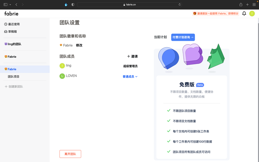Click LOVEN's member avatar
259x162 pixels.
pyautogui.click(x=62, y=76)
